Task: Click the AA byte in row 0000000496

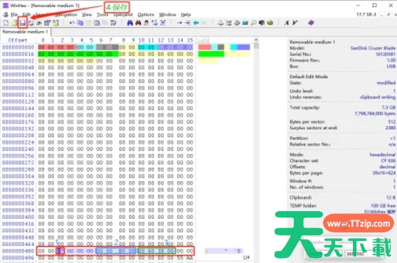Action: pyautogui.click(x=190, y=258)
